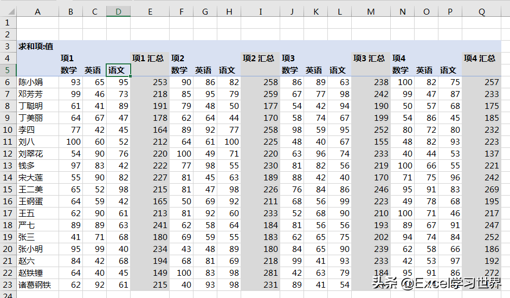Click 项1 汇总 value 253 for 陈小娟
Screen dimensions: 510x298
click(x=150, y=82)
